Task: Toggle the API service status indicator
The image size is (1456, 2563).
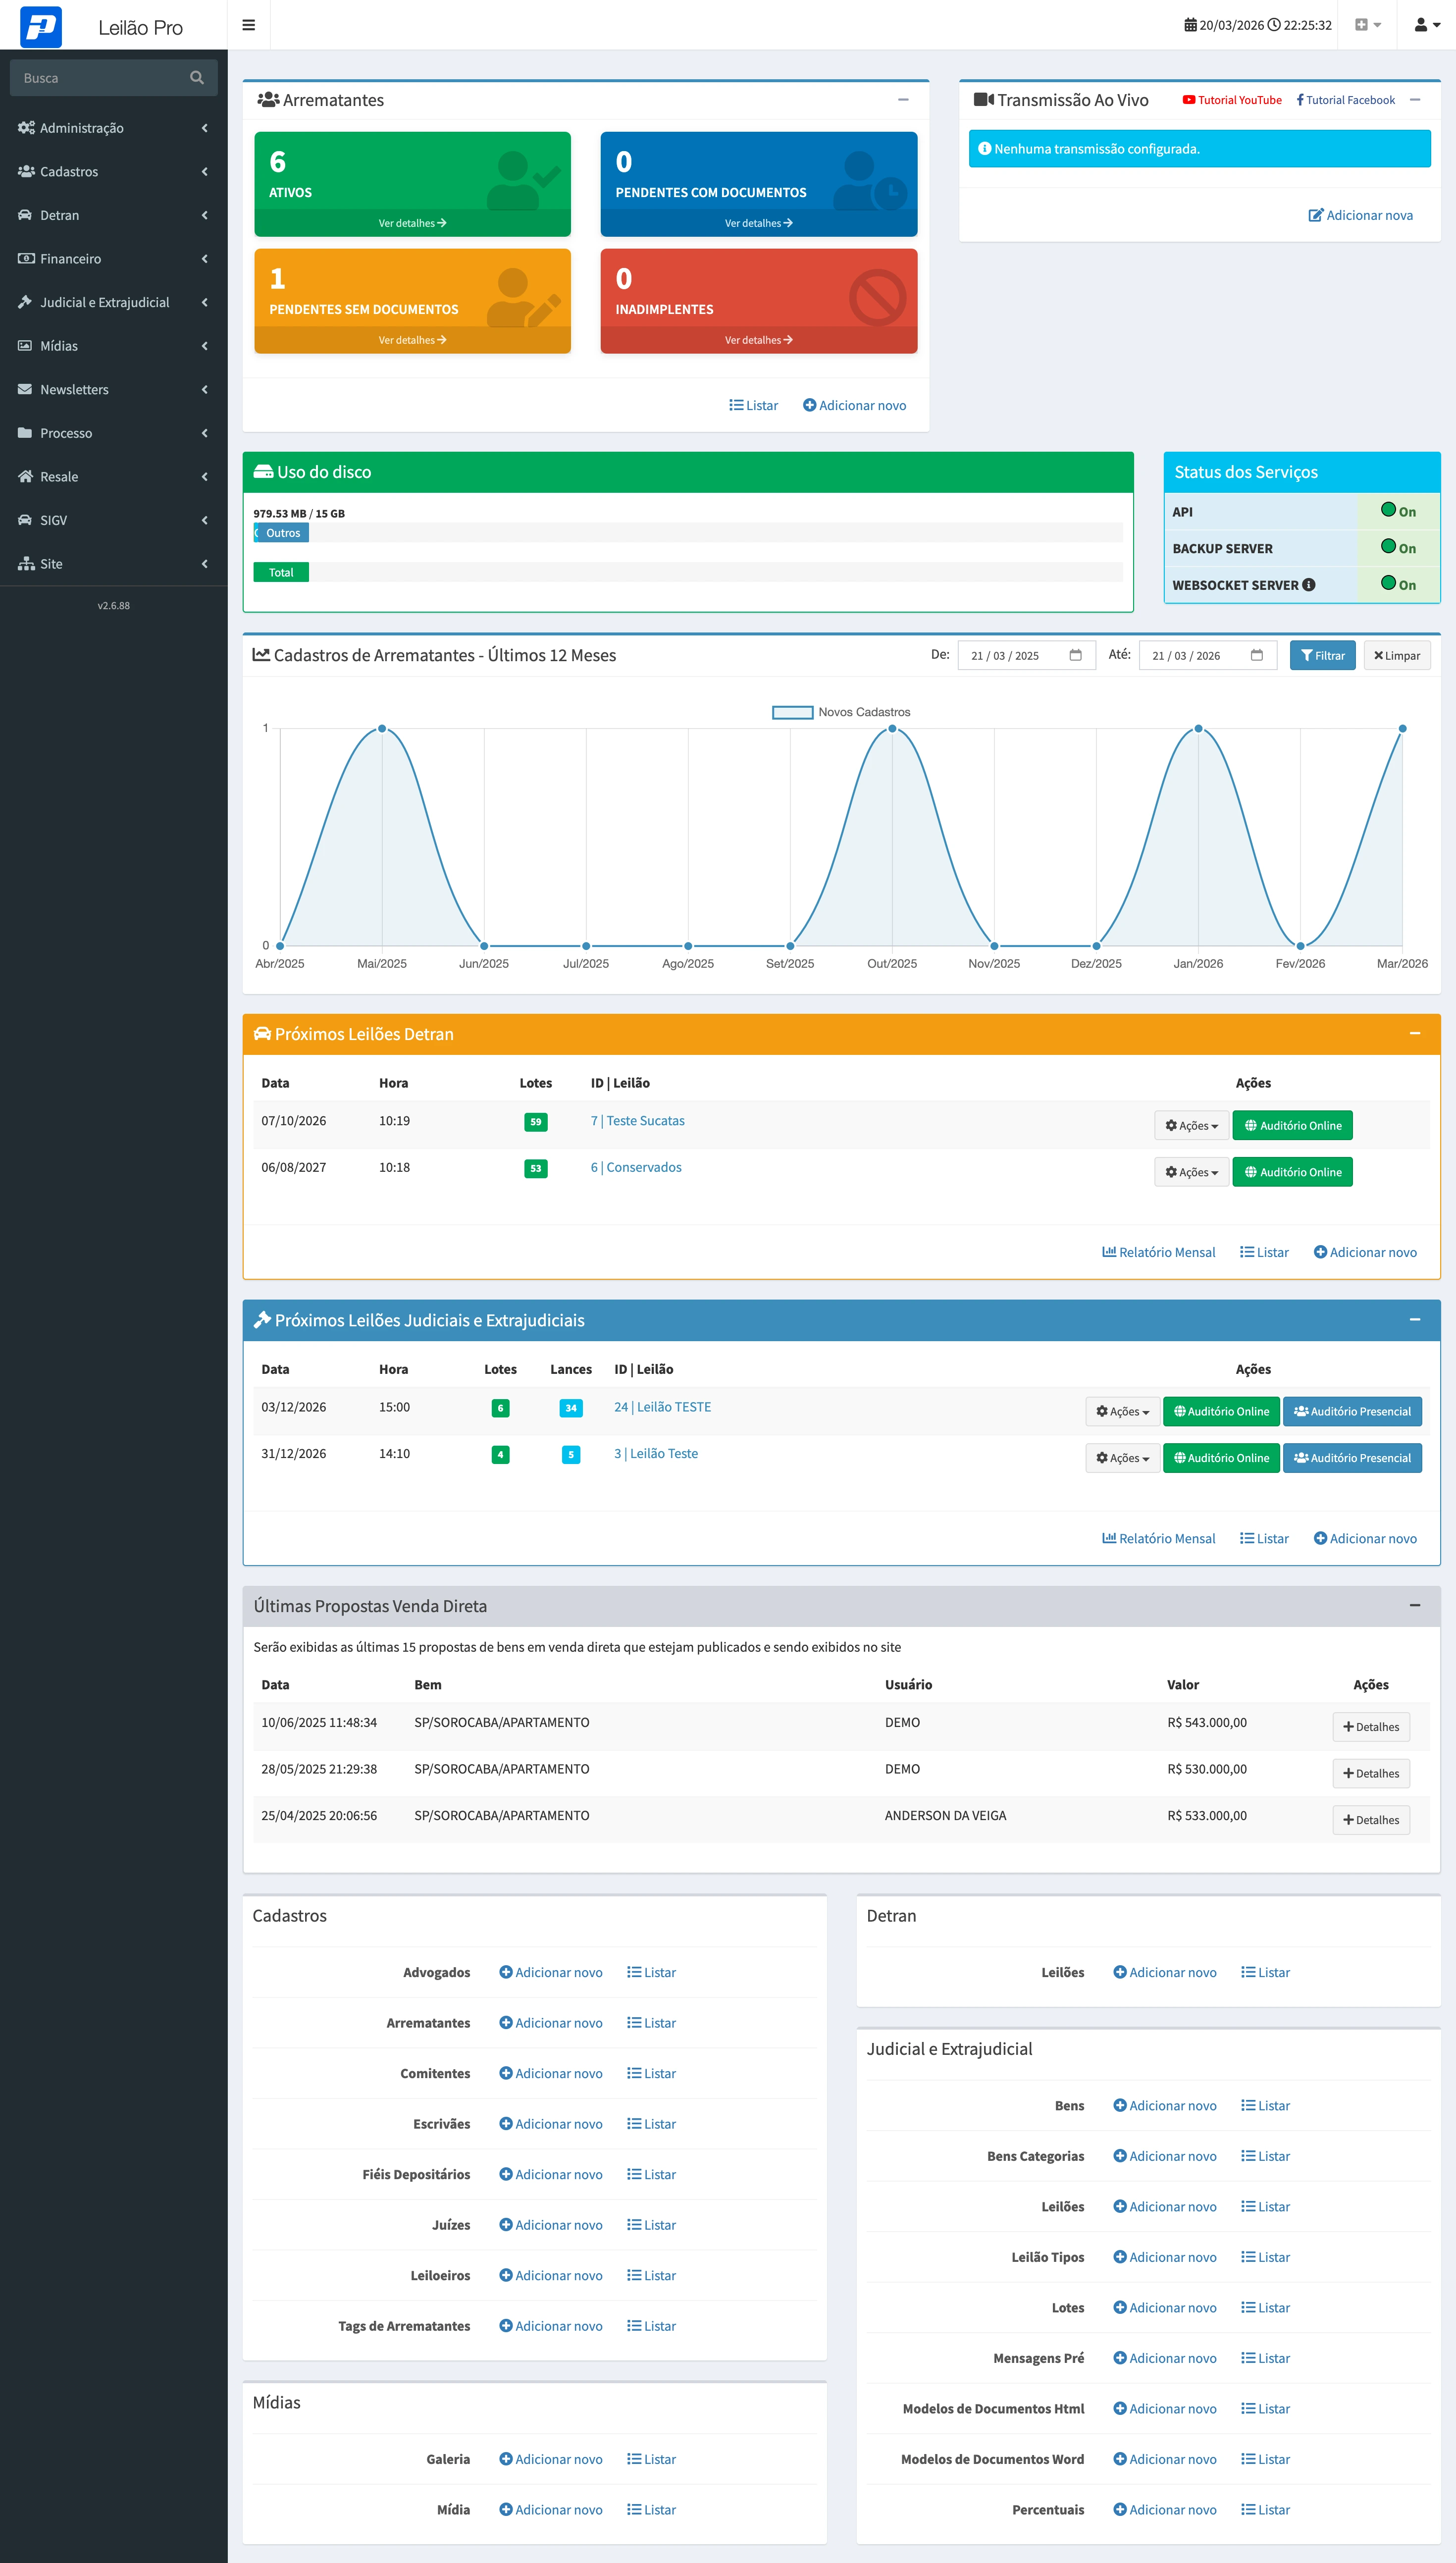Action: [x=1387, y=510]
